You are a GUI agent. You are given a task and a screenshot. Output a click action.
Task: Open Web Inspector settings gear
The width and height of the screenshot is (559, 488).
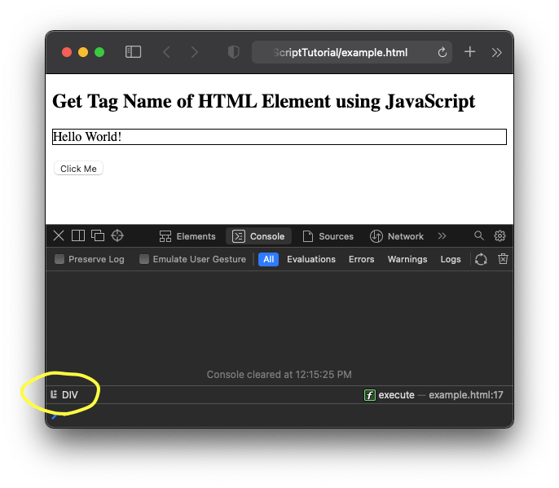coord(500,235)
